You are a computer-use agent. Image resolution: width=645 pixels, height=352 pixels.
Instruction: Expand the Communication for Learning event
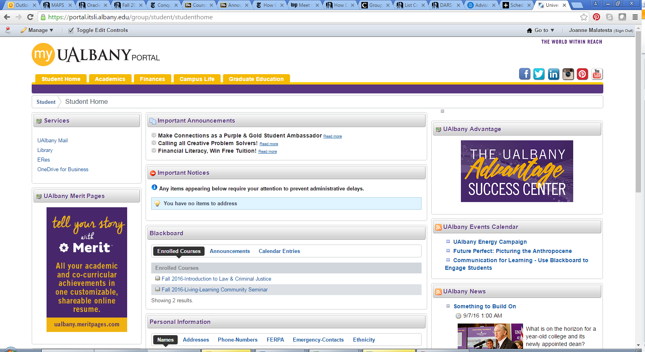coord(448,260)
